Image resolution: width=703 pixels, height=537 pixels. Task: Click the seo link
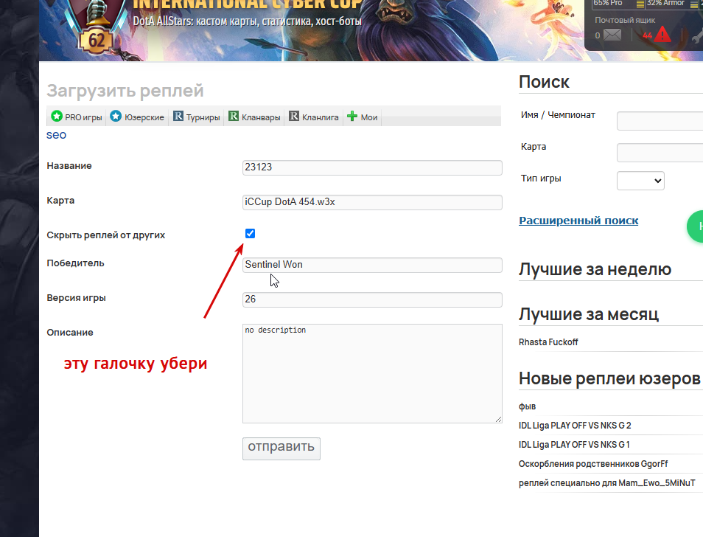(x=56, y=135)
